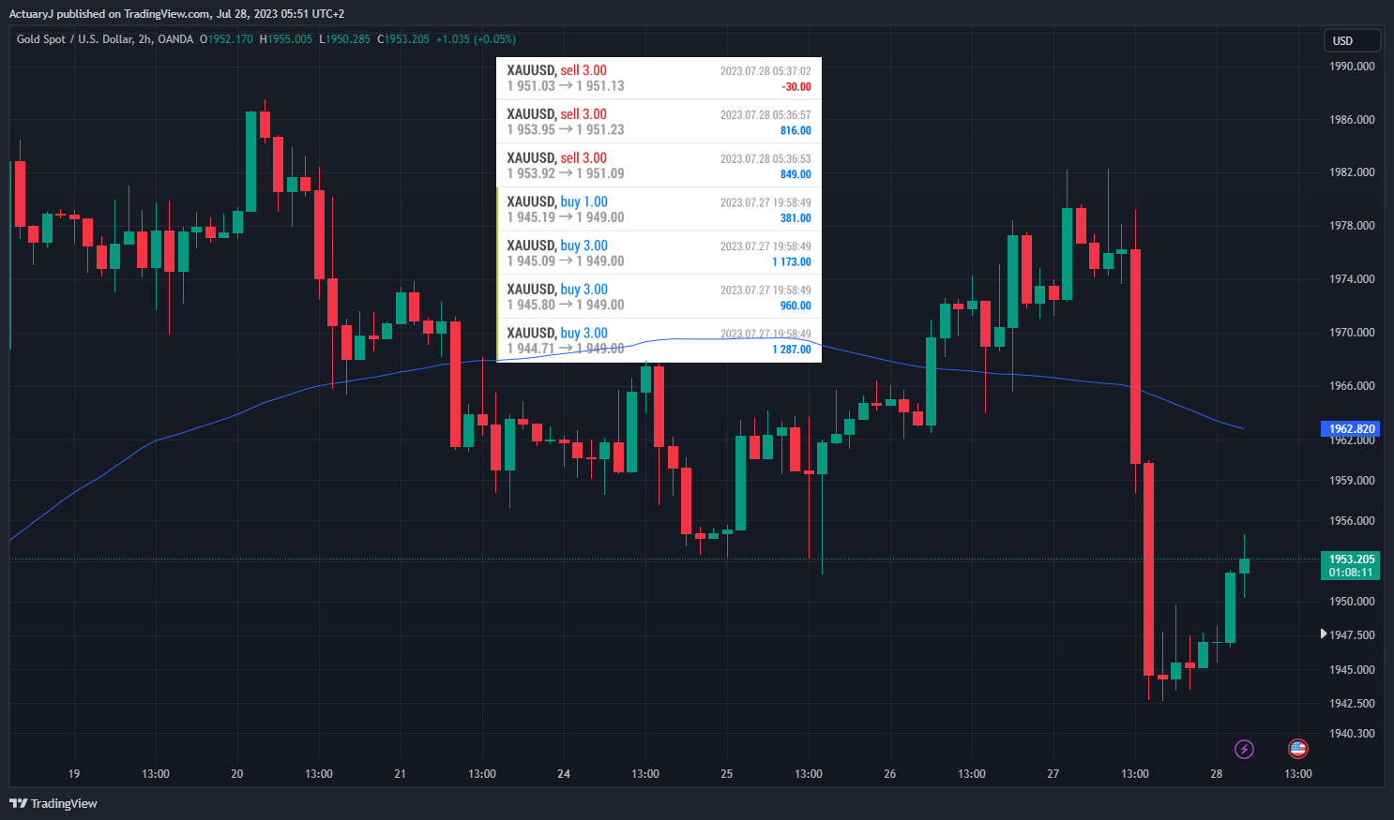Select the buy trade with 1 287.00 profit
This screenshot has height=820, width=1394.
coord(659,340)
